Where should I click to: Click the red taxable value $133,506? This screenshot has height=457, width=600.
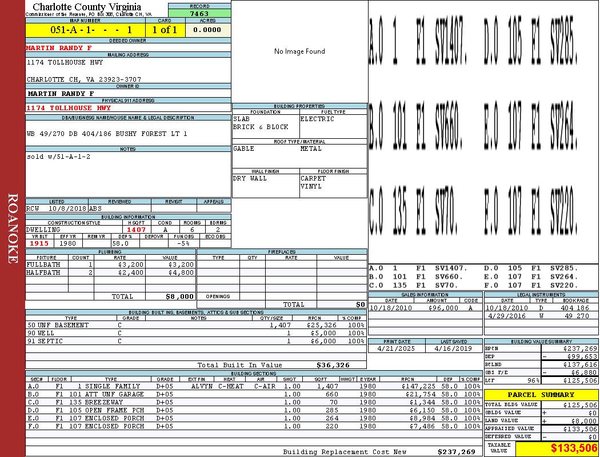click(574, 448)
